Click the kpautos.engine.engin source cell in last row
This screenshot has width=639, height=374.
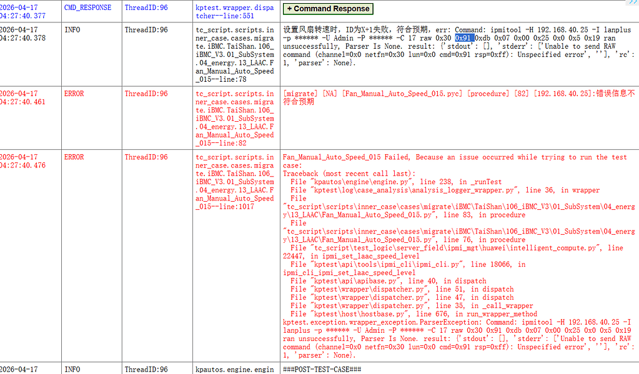(x=235, y=370)
